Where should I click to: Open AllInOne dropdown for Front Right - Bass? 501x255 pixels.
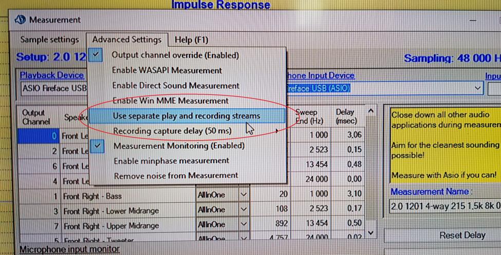(x=244, y=194)
